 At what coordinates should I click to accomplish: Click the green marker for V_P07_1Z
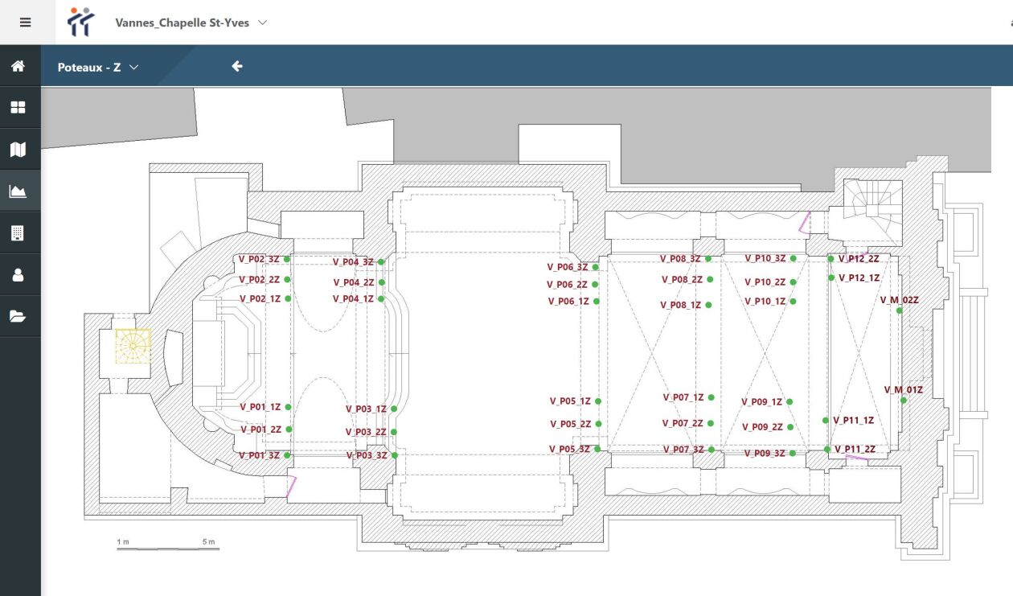coord(710,397)
